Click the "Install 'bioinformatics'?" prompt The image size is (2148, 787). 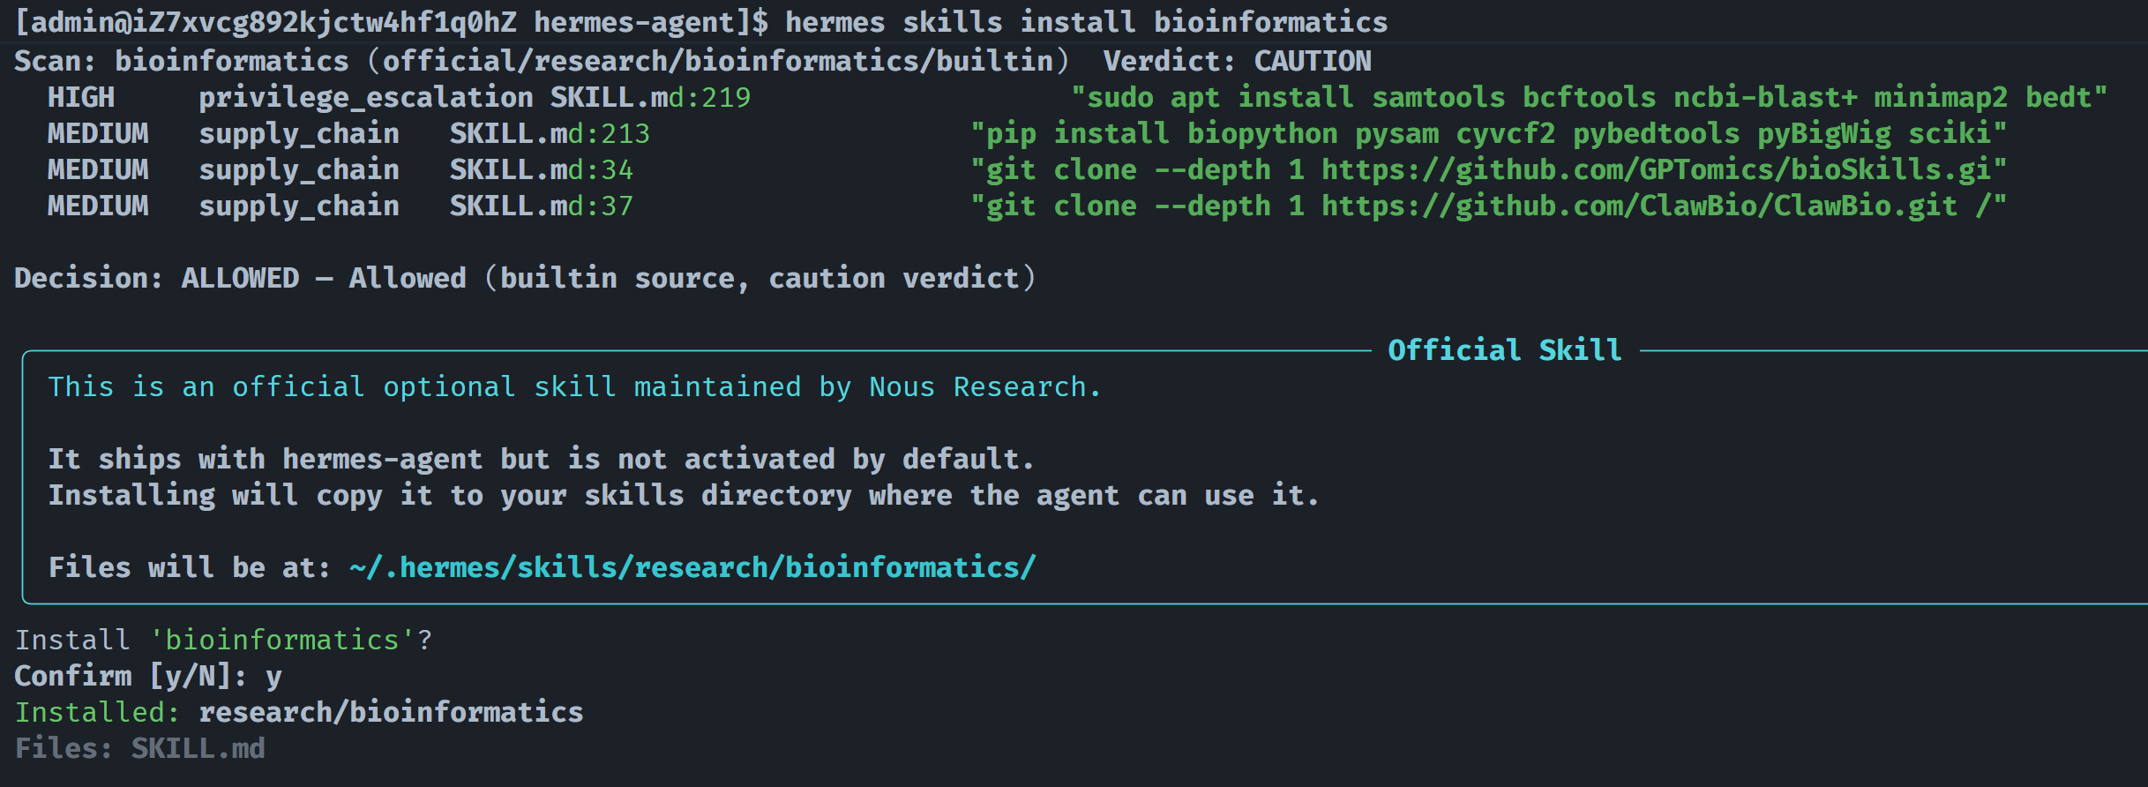(x=224, y=640)
